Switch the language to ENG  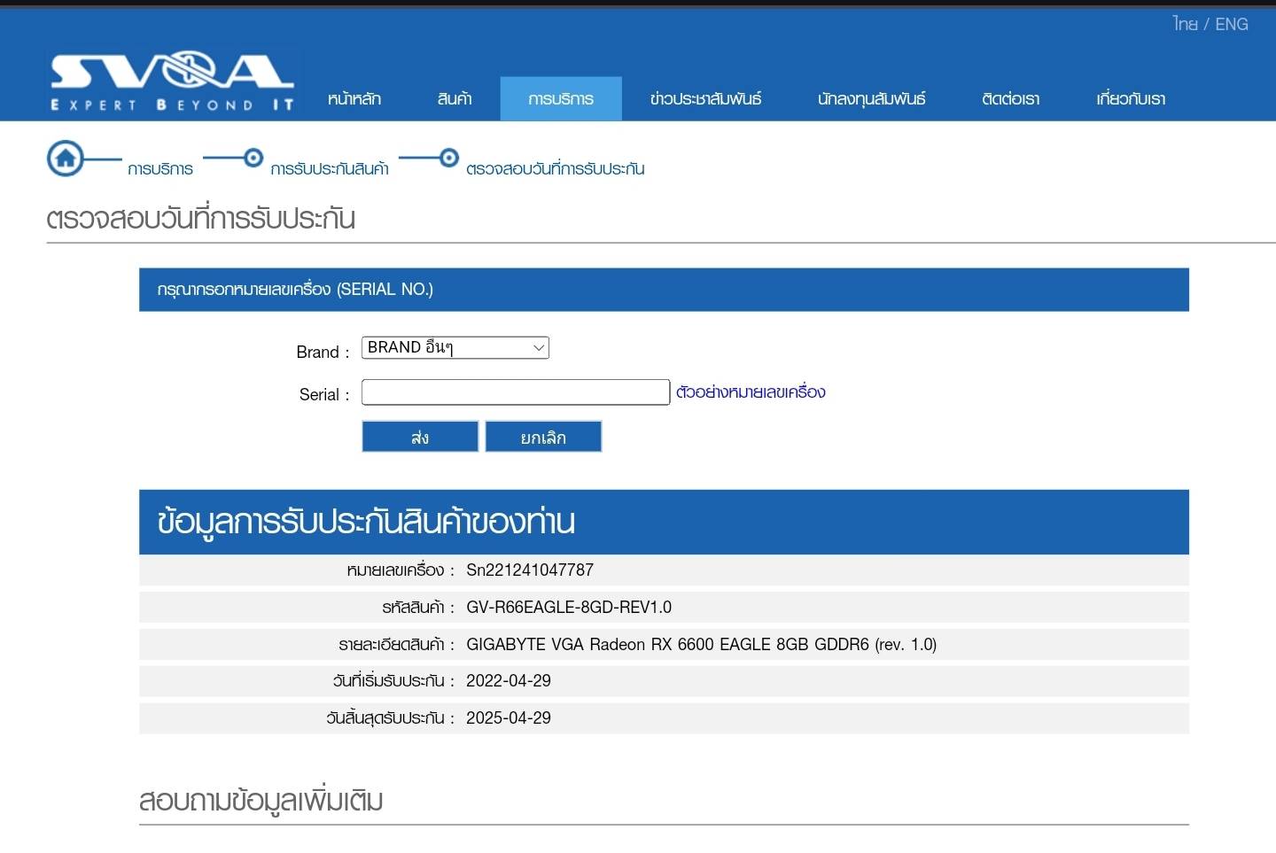coord(1232,25)
